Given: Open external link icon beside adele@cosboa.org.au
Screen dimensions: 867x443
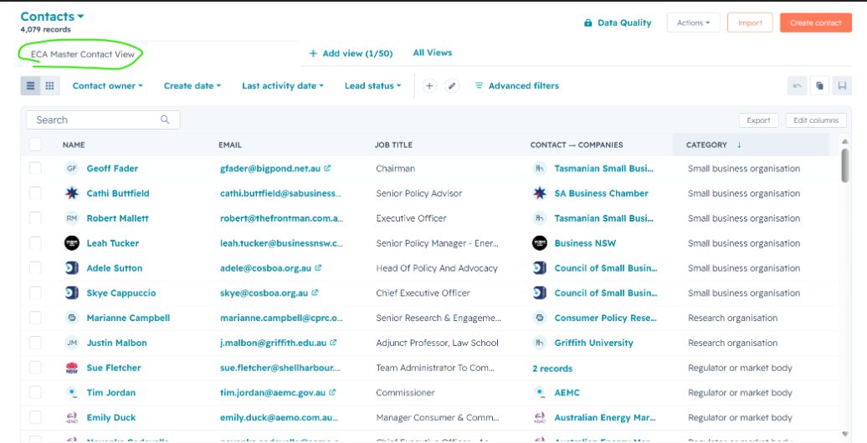Looking at the screenshot, I should tap(318, 268).
